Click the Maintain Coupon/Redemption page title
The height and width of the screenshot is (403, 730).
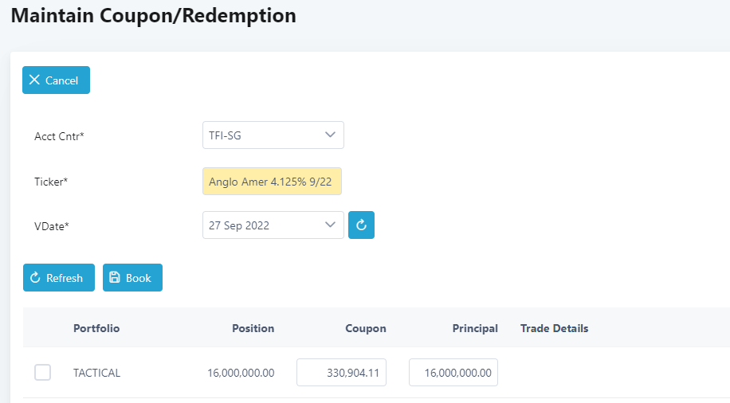tap(153, 15)
